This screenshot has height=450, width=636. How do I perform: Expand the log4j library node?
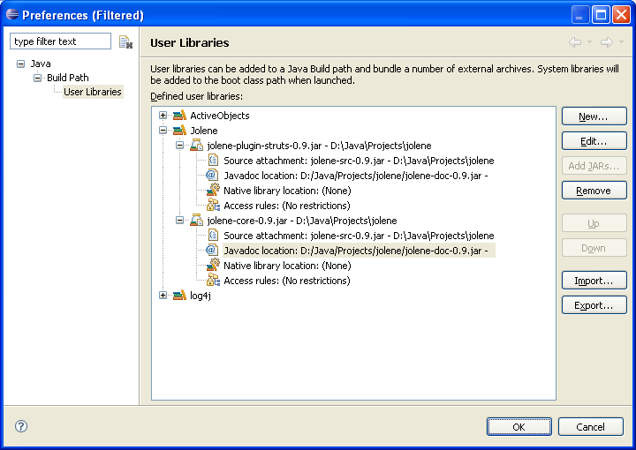163,296
